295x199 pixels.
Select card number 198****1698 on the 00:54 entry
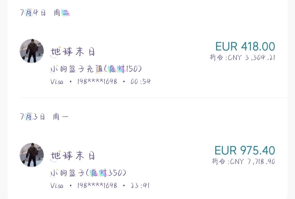click(97, 82)
